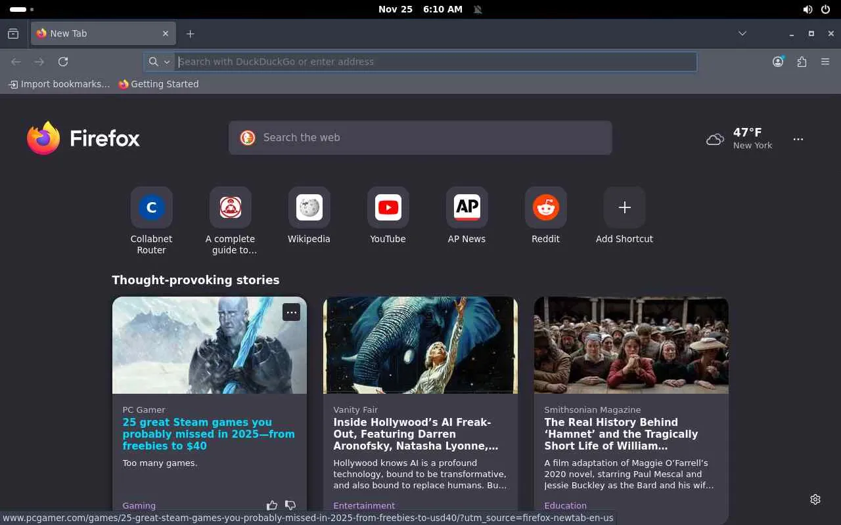Open the Firefox application menu
This screenshot has width=841, height=525.
coord(825,62)
